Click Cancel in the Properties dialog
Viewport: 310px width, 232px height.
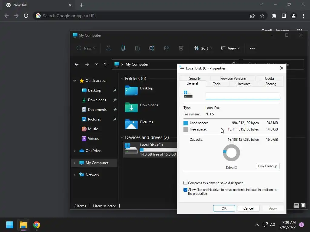[249, 208]
